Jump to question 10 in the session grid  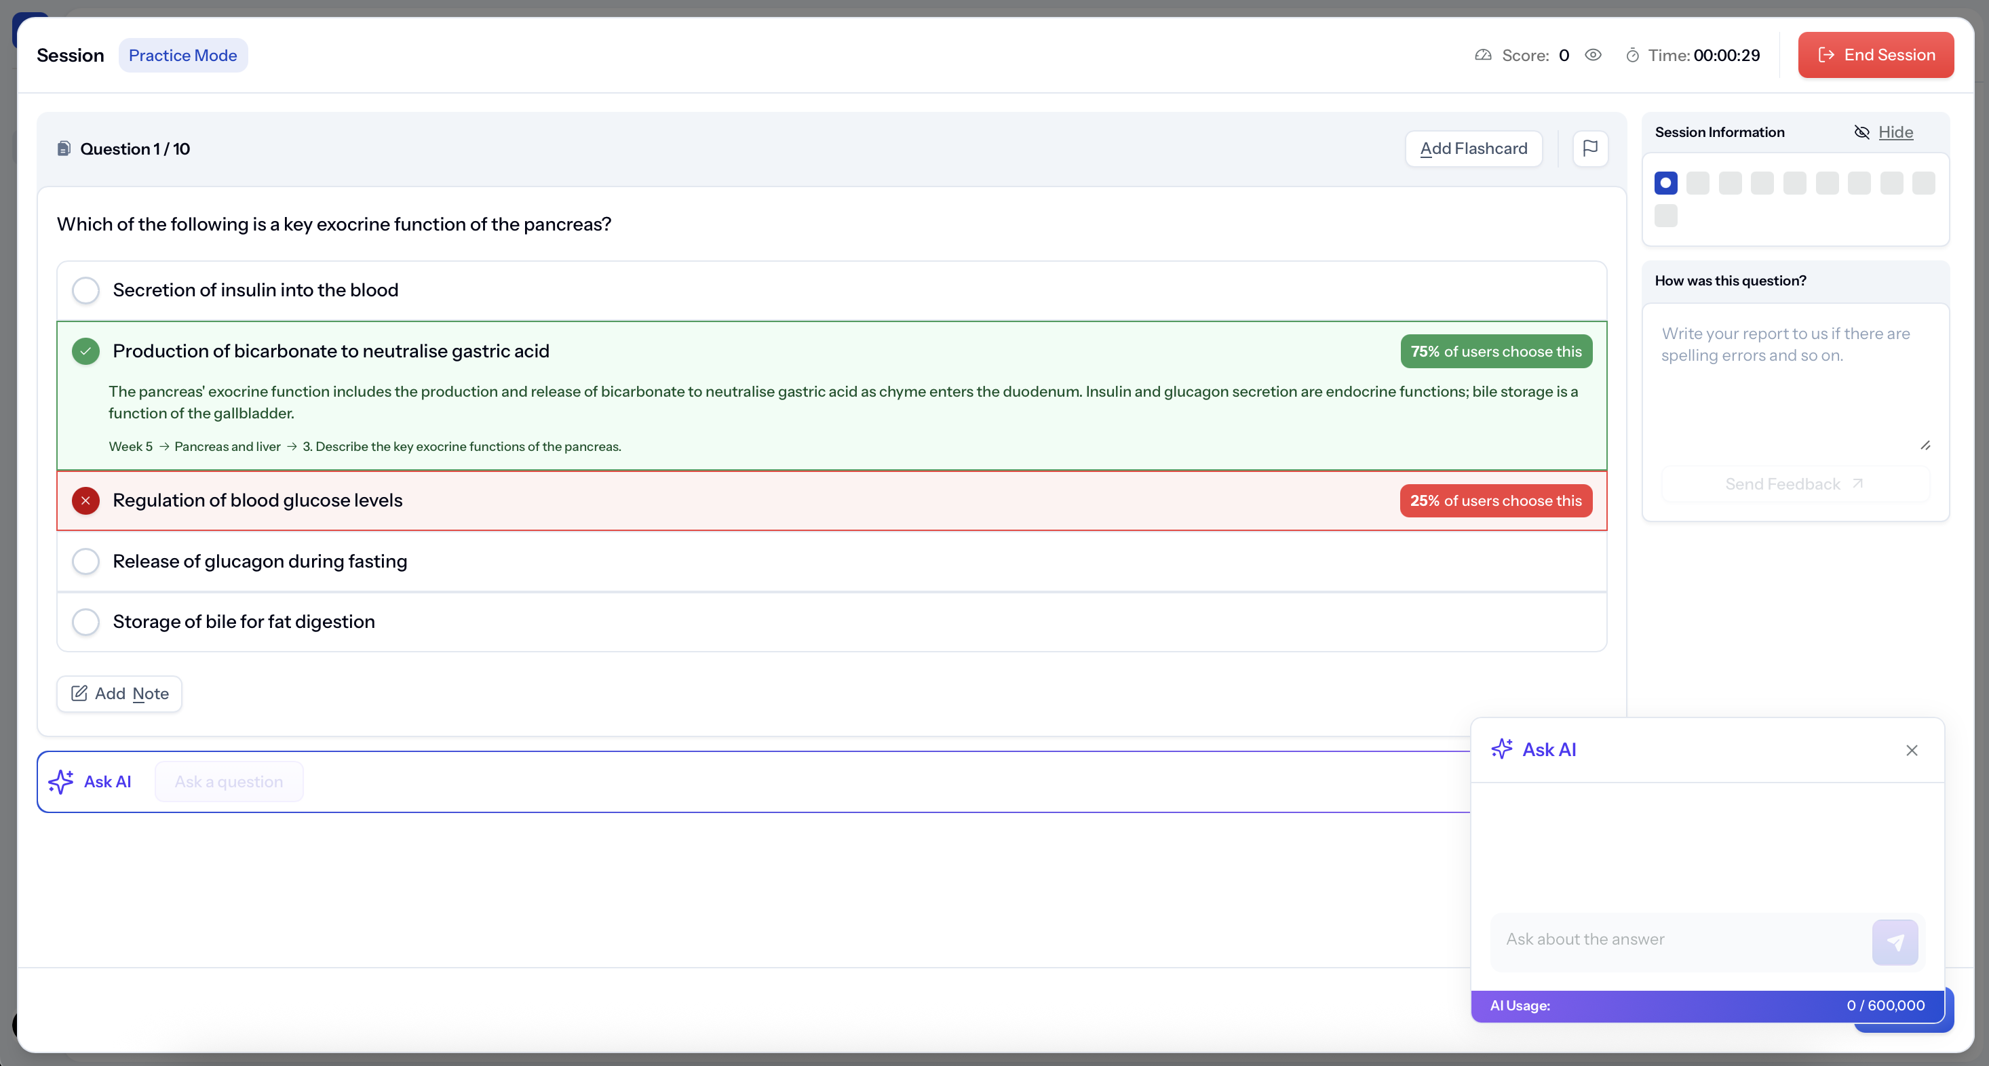[x=1665, y=216]
